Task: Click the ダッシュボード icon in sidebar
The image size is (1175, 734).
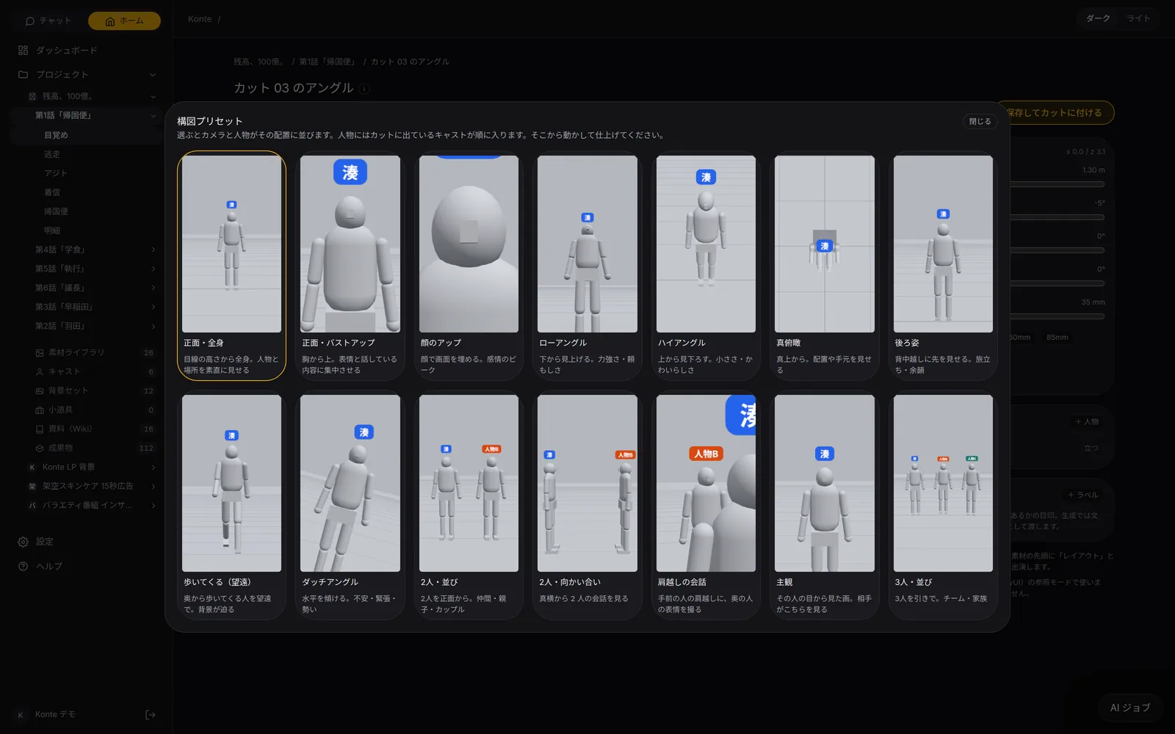Action: (x=23, y=51)
